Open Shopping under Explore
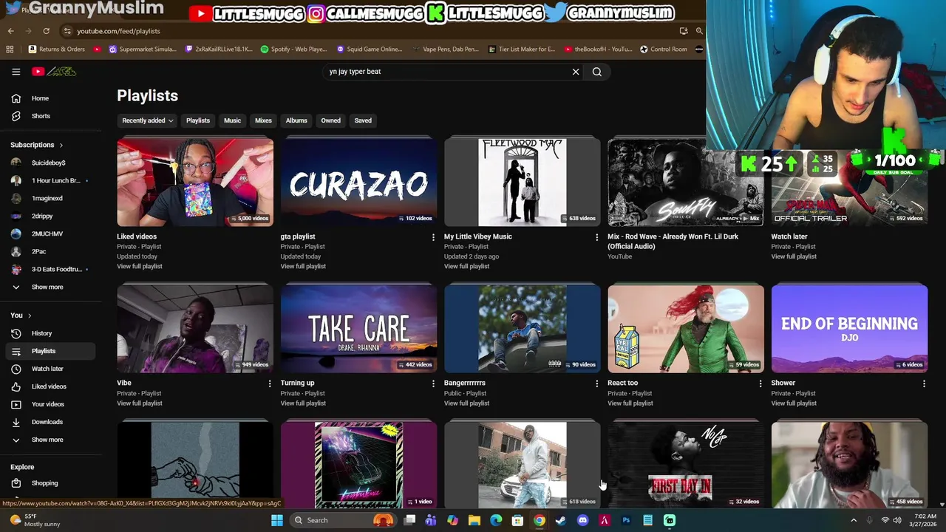Screen dimensions: 946x532 (49, 483)
